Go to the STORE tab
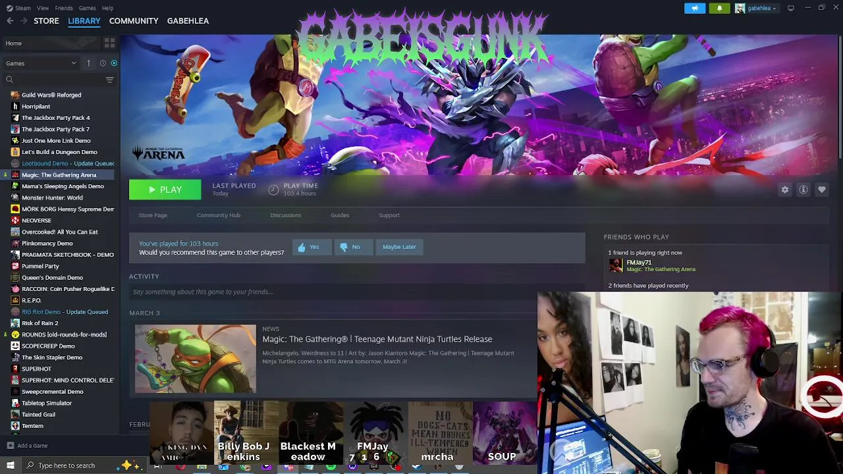Screen dimensions: 843x474 coord(46,21)
